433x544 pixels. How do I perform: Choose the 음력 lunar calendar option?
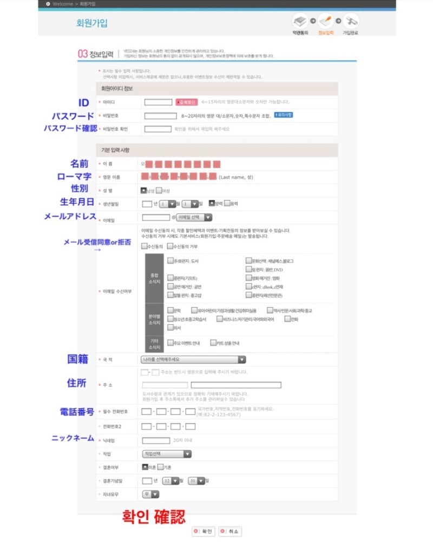click(x=227, y=203)
